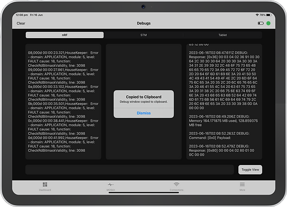Select the 0a,000d 00:00:33.102 log entry
The image size is (287, 207).
pos(63,93)
